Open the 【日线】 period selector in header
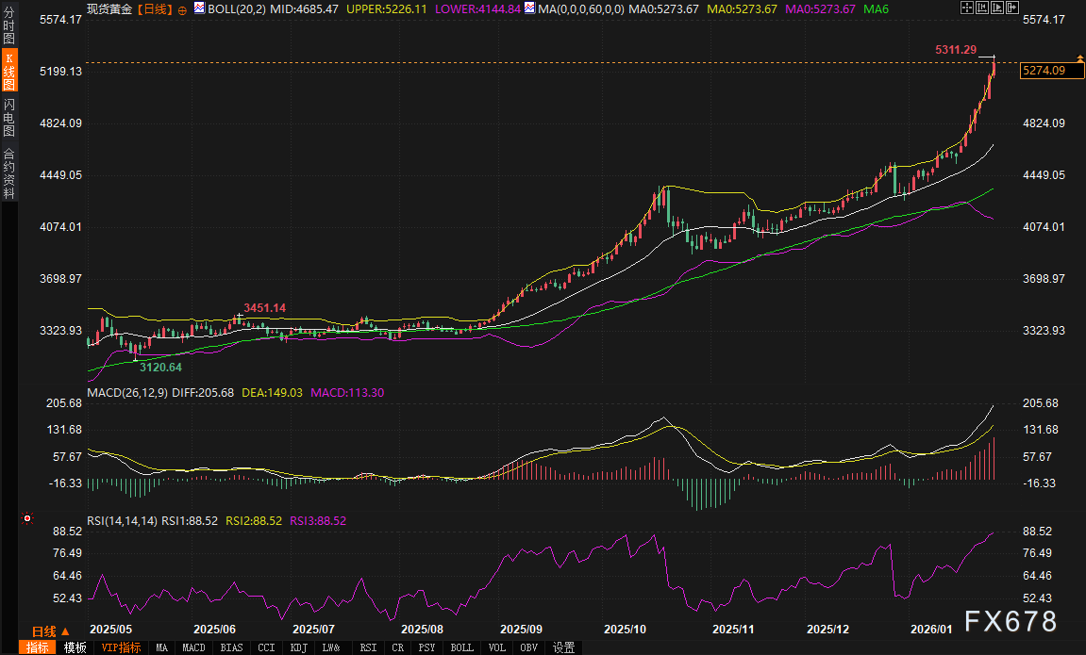Screen dimensions: 1086x655 pos(154,8)
